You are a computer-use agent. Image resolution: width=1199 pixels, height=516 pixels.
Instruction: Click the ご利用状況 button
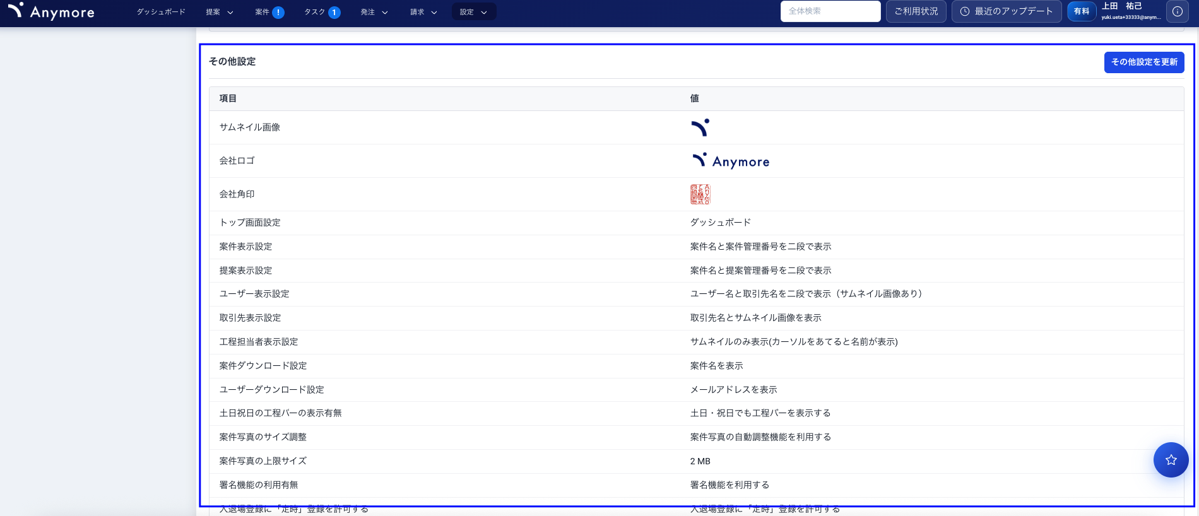(916, 11)
